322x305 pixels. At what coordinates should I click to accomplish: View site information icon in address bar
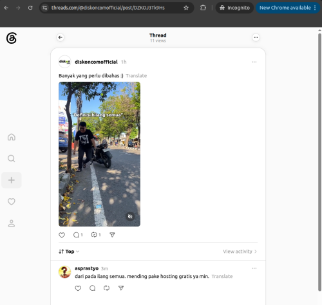click(44, 8)
